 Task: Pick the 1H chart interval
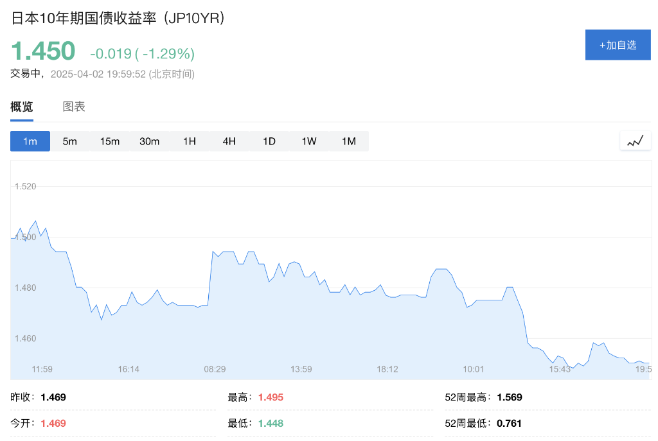tap(190, 141)
